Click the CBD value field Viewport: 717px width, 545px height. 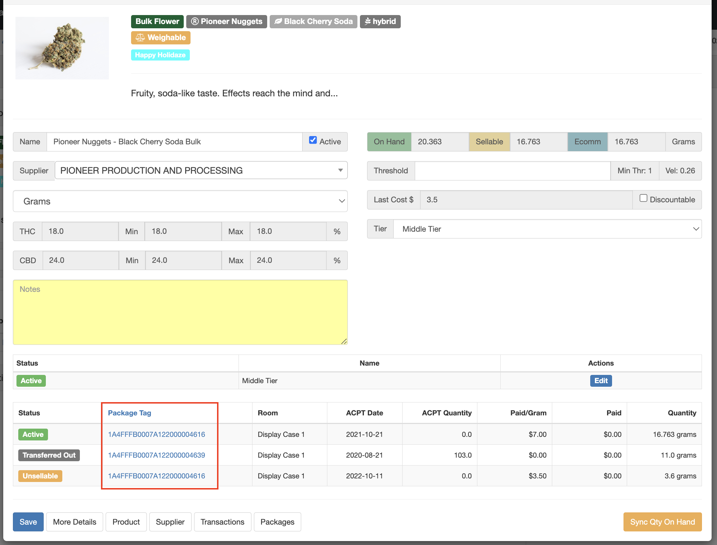81,260
